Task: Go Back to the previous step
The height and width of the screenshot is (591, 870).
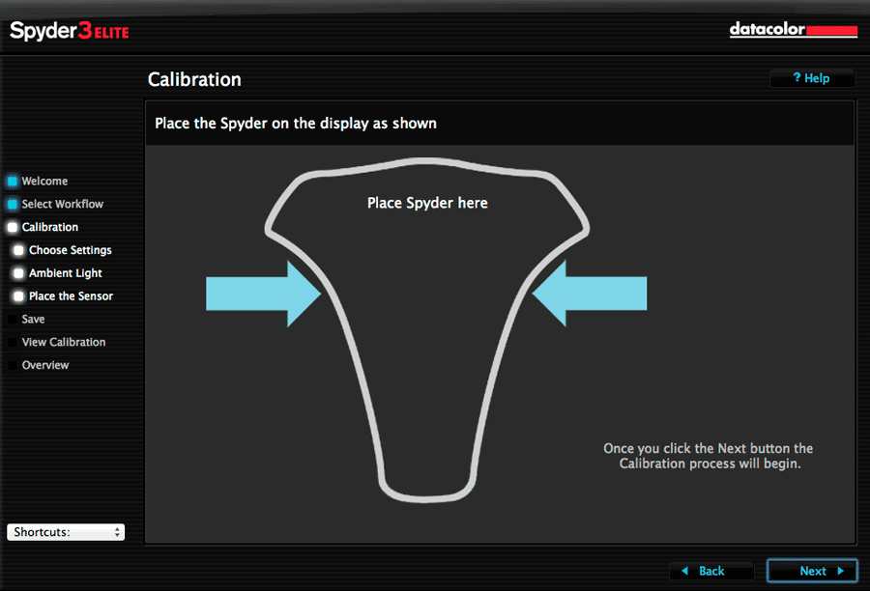Action: 711,571
